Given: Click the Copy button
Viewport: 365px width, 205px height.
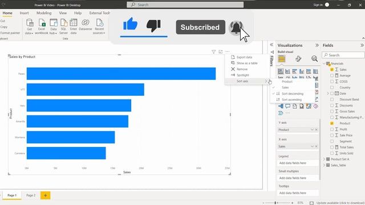Looking at the screenshot, I should pos(4,27).
